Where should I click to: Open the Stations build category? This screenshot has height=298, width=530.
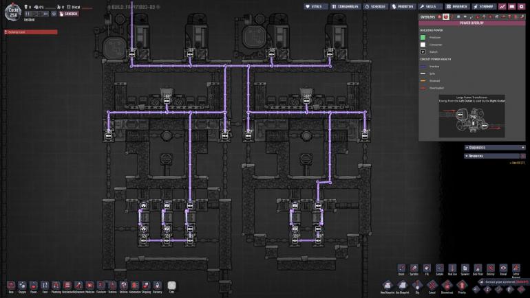(x=113, y=286)
